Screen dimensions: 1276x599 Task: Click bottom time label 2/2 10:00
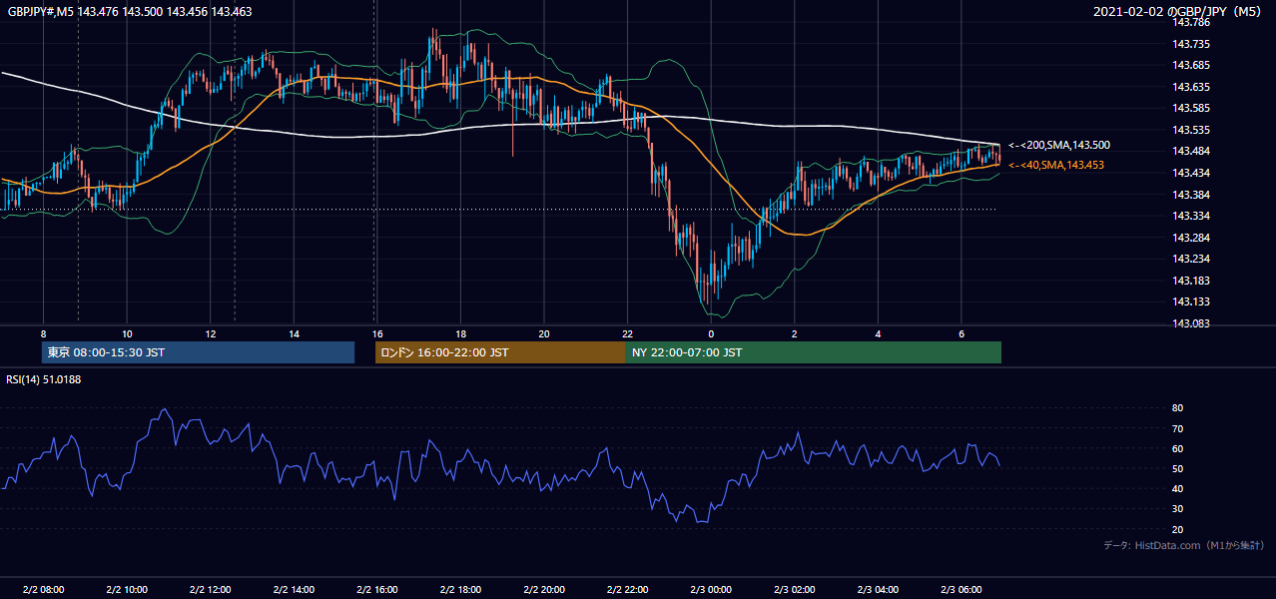tap(127, 590)
